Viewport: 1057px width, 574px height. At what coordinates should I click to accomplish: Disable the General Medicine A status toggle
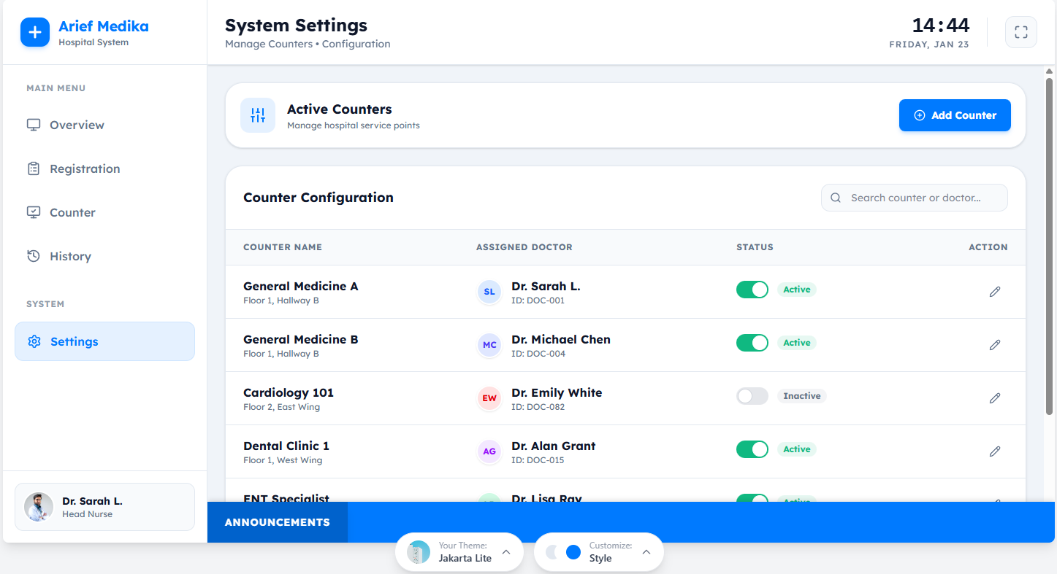(752, 290)
